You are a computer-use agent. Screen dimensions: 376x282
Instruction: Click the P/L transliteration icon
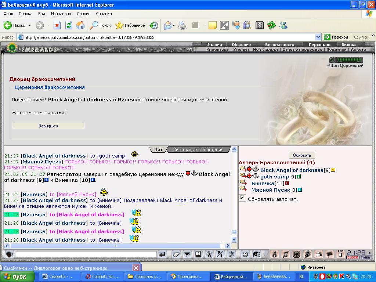[220, 254]
